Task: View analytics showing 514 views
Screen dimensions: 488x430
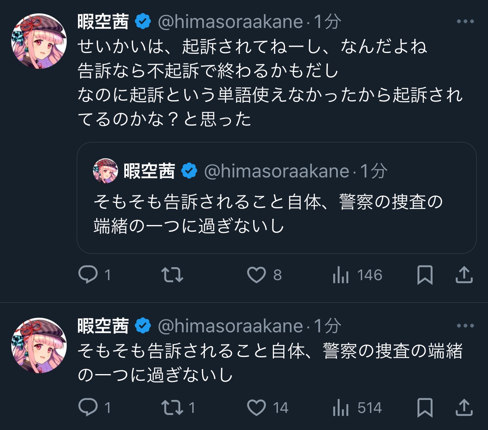Action: click(341, 407)
